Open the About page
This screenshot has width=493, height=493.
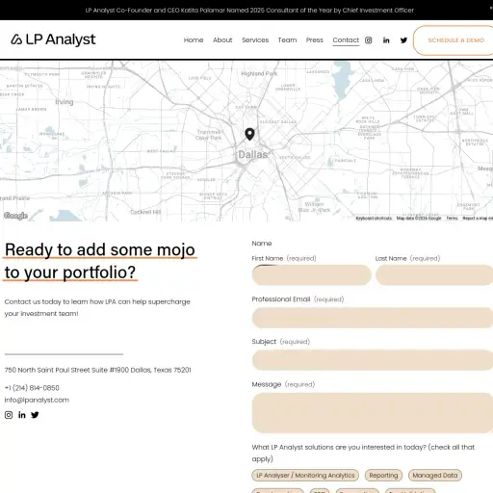222,40
